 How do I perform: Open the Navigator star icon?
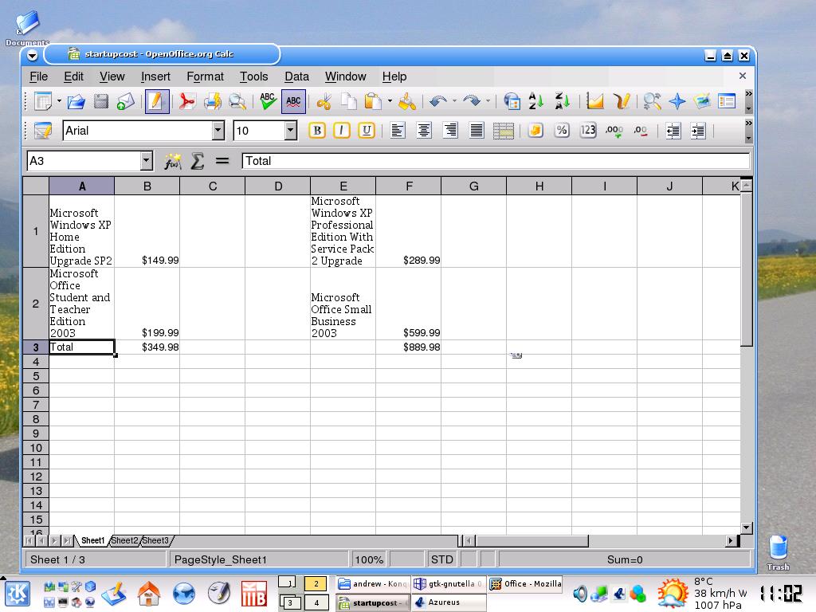[677, 101]
